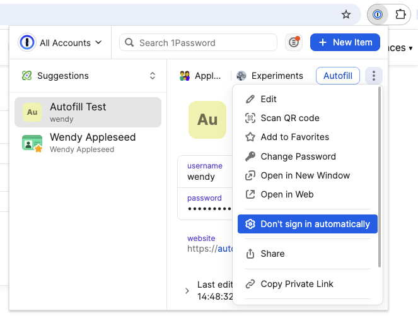This screenshot has height=323, width=418.
Task: Click the Autofill Test item avatar icon
Action: 32,112
